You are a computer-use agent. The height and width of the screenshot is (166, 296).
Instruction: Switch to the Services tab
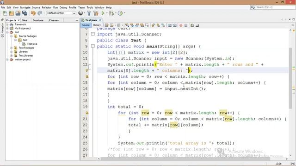38,20
